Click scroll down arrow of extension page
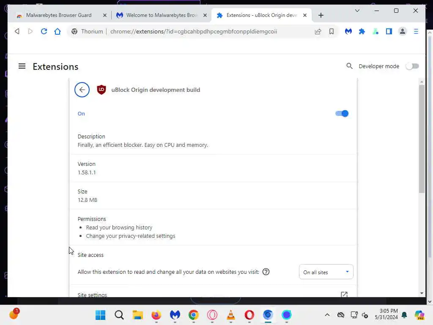The height and width of the screenshot is (325, 433). [422, 293]
